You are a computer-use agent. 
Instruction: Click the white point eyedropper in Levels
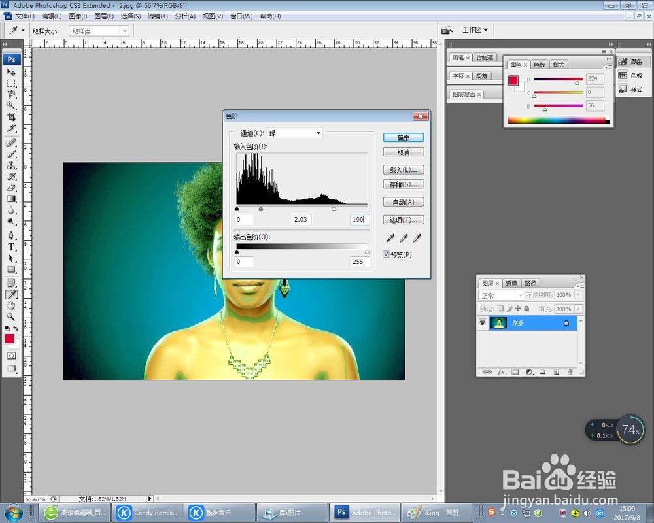[417, 238]
